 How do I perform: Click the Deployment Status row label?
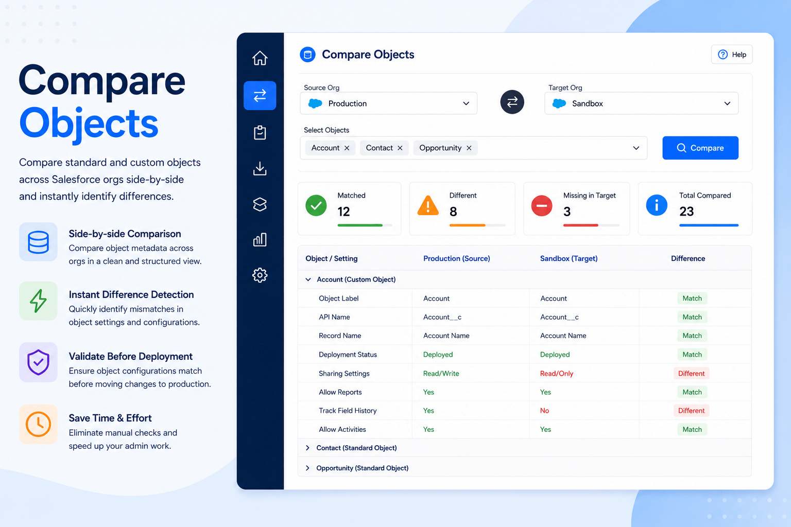point(348,355)
